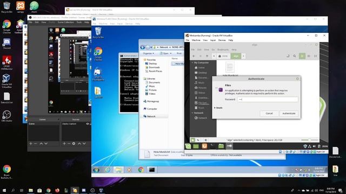Click the Authenticate button

coord(289,113)
